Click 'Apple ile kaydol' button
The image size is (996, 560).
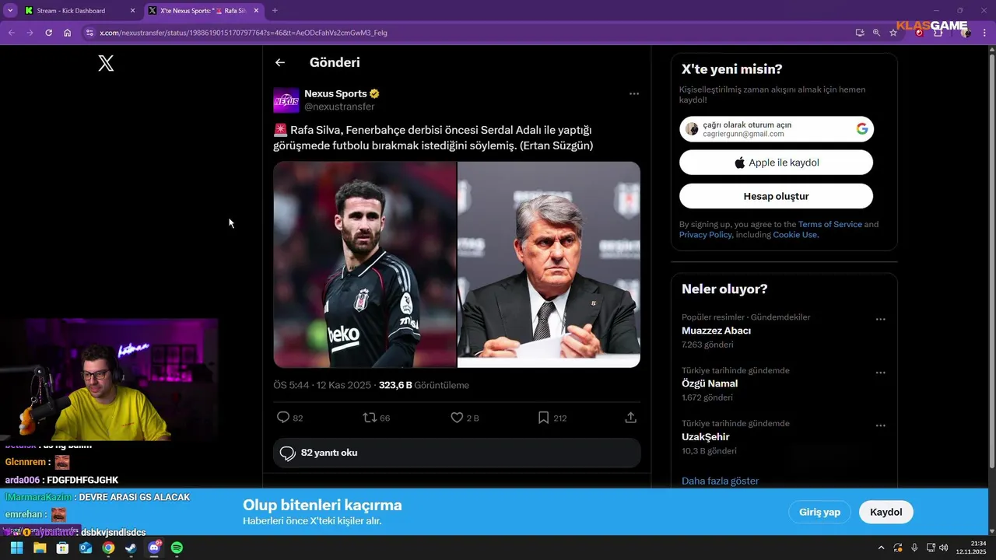(777, 163)
